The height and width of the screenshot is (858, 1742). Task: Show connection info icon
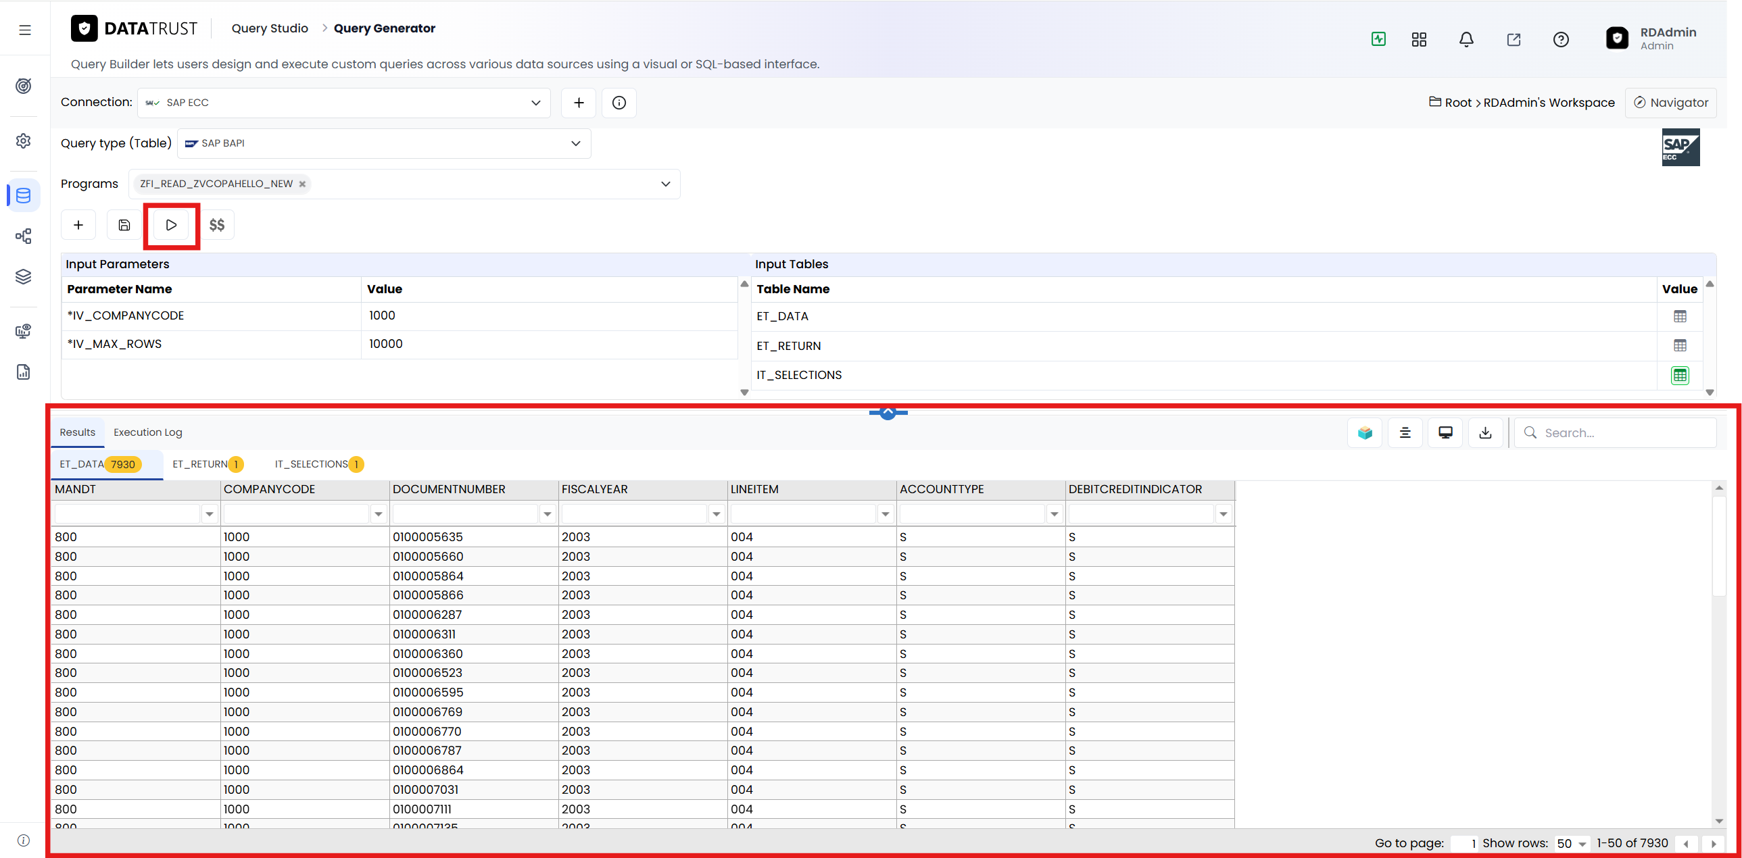pyautogui.click(x=619, y=103)
